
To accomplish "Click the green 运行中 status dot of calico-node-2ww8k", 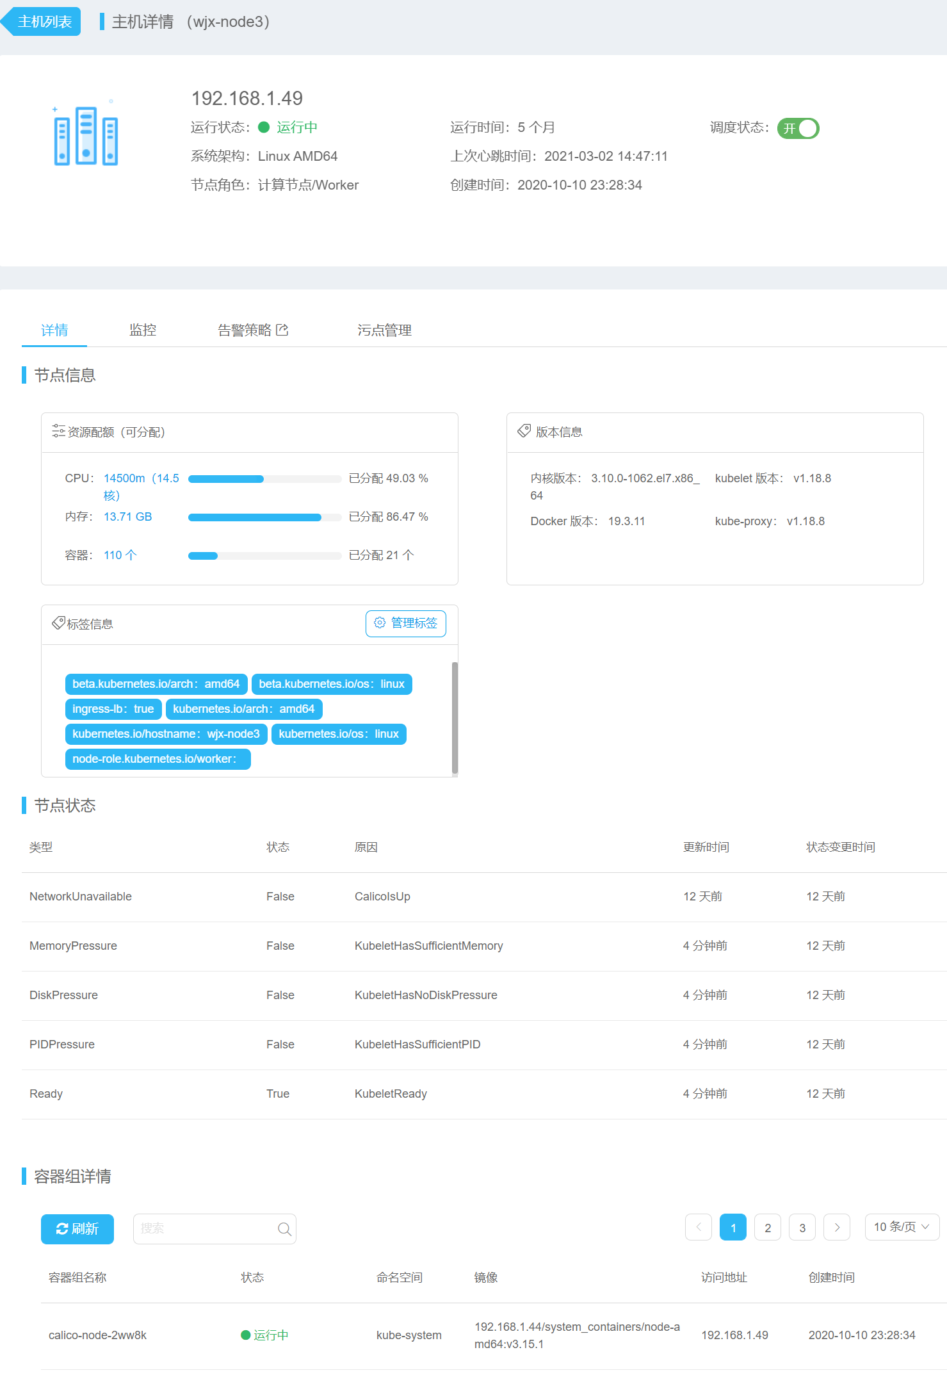I will 245,1335.
